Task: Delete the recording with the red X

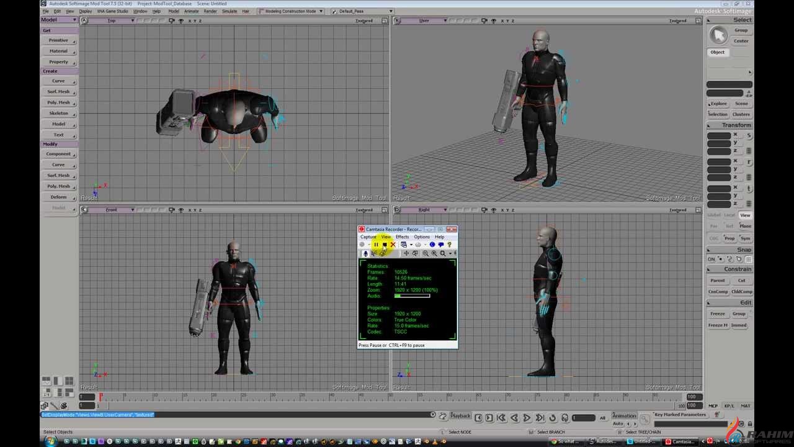Action: pos(393,245)
